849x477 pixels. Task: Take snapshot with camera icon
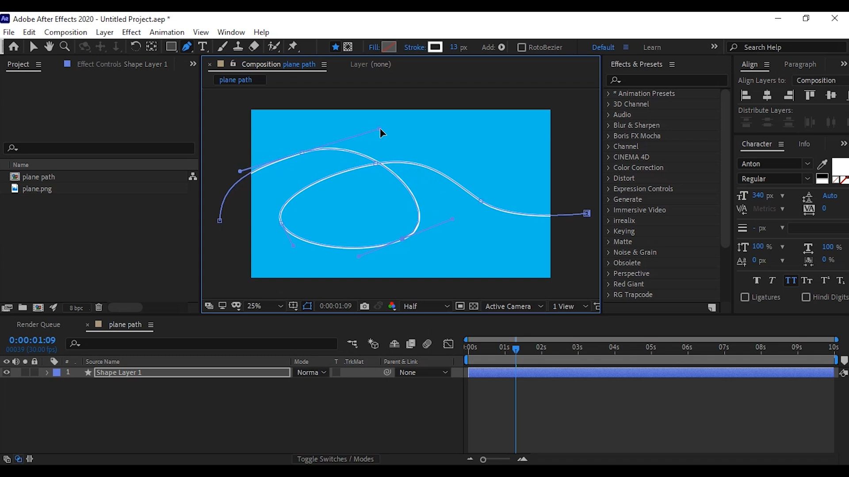pyautogui.click(x=364, y=306)
